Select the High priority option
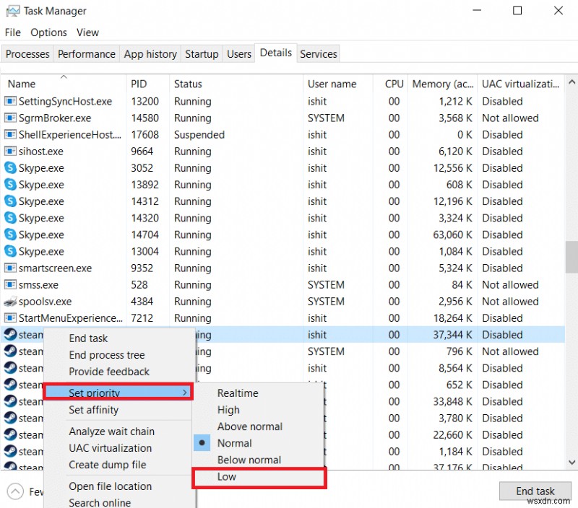 [228, 410]
